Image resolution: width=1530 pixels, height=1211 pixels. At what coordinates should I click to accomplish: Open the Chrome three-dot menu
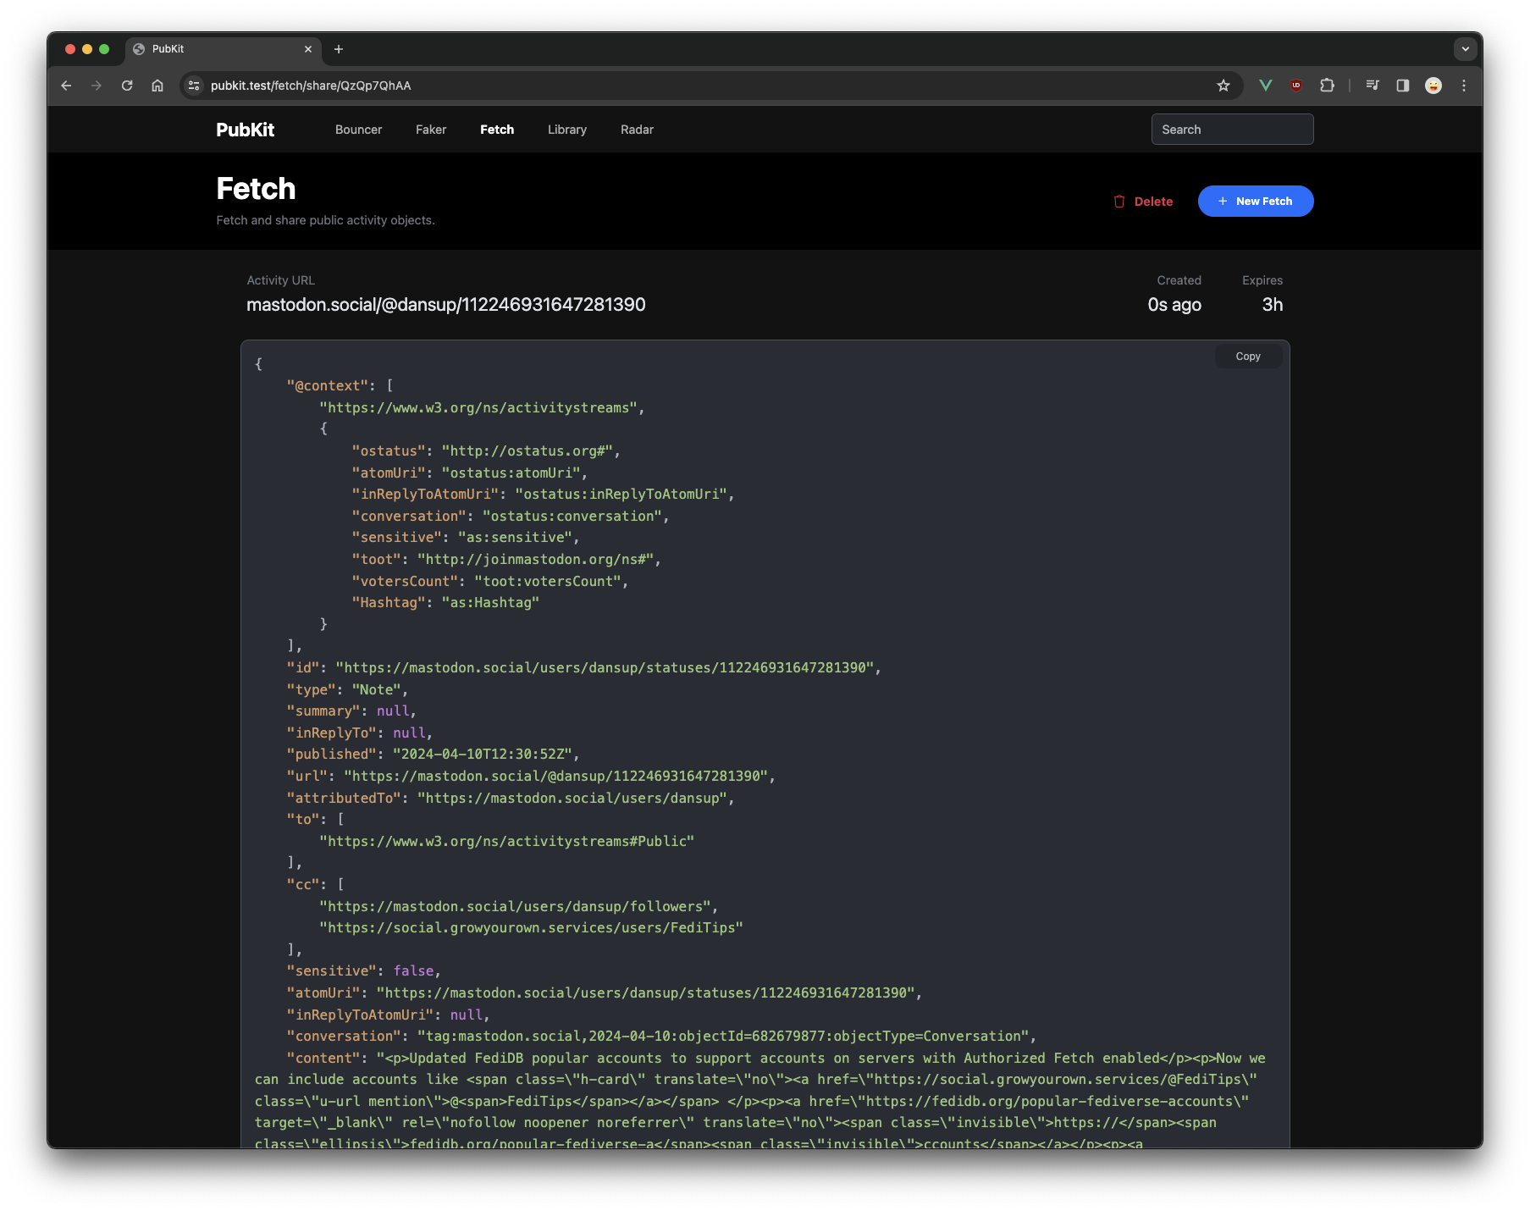click(1464, 86)
